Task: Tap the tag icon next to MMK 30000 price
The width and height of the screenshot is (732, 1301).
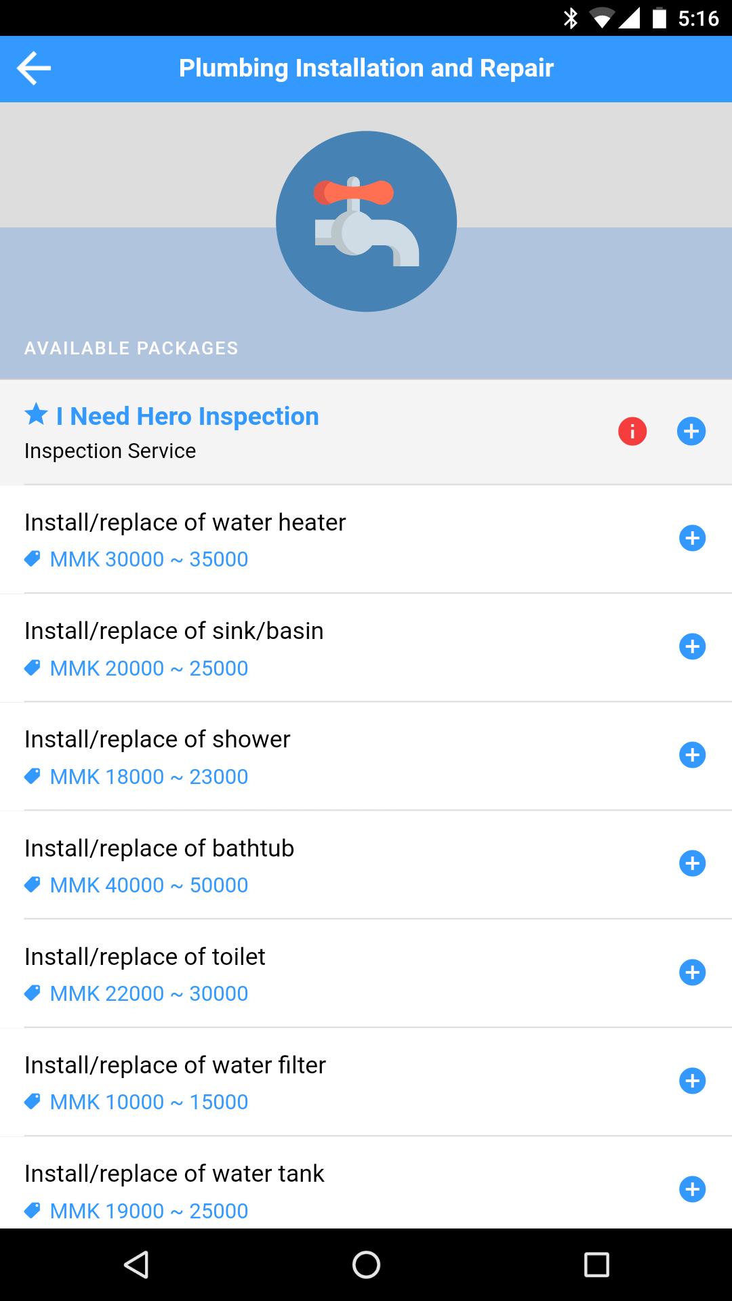Action: (x=32, y=559)
